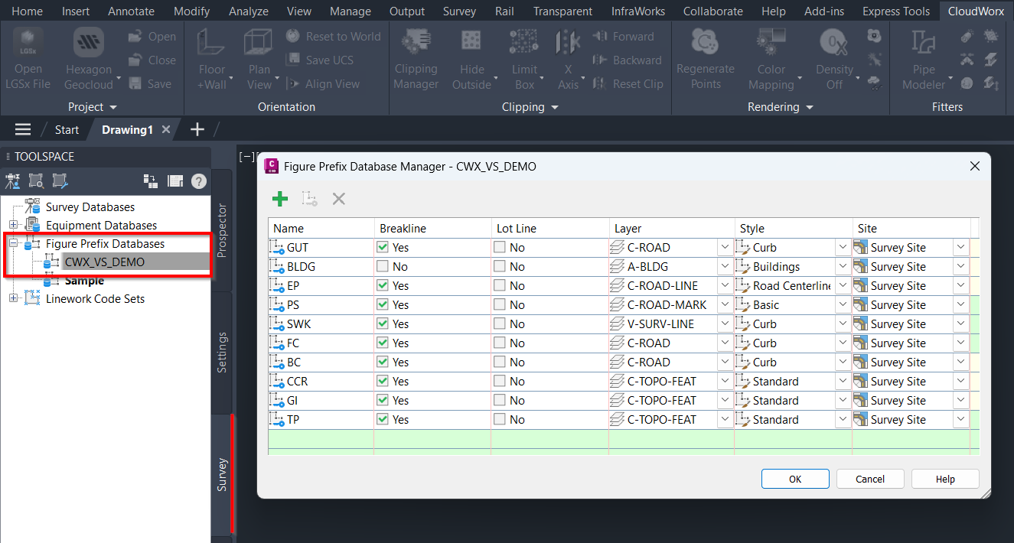Click the green plus add prefix icon
The image size is (1014, 543).
point(280,199)
